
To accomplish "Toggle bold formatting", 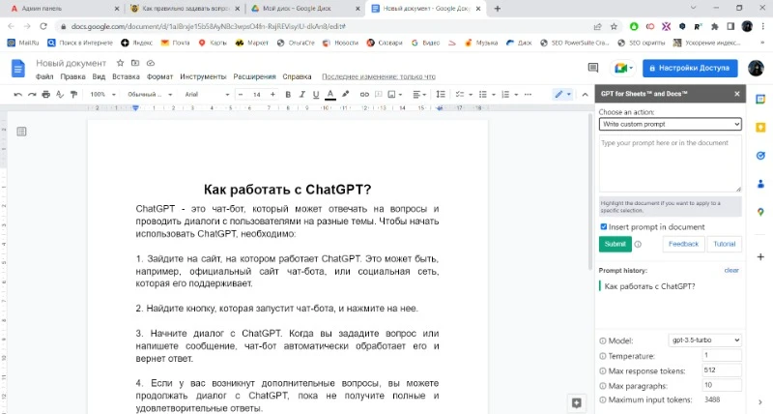I will [x=288, y=94].
